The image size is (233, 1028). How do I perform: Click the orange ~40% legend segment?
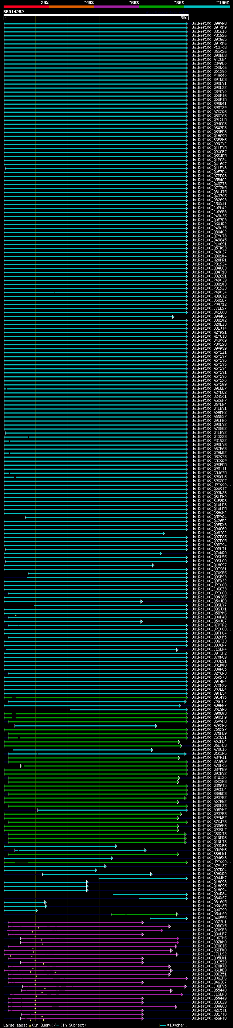[x=71, y=7]
